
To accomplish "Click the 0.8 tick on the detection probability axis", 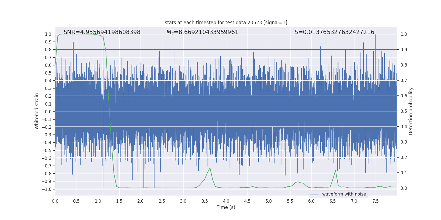I will point(404,65).
